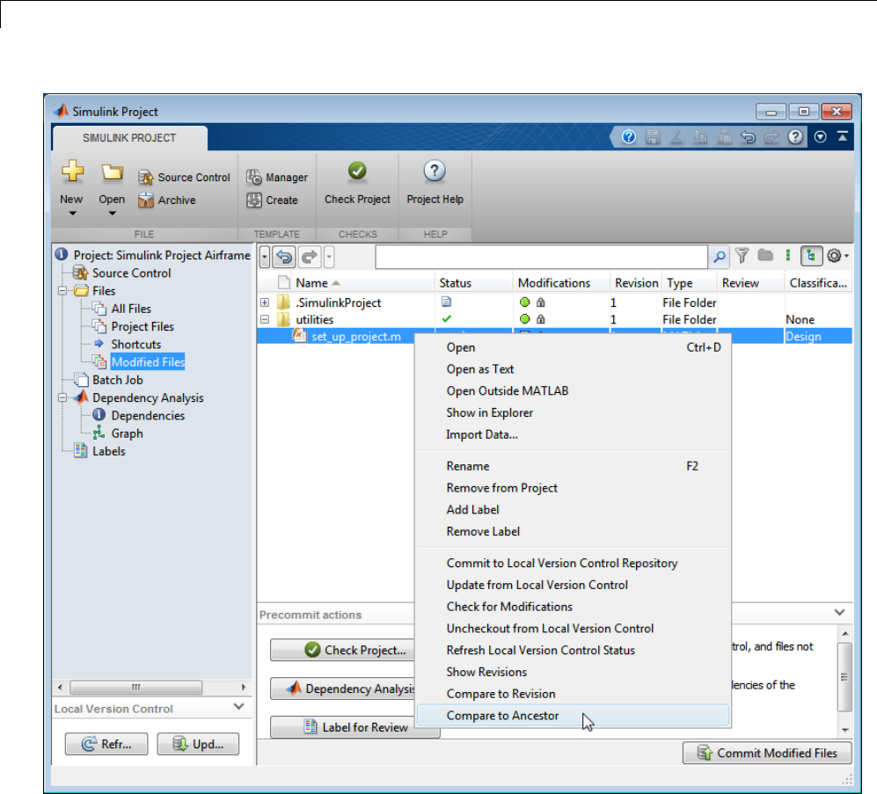
Task: Open the Graph tree item
Action: click(127, 433)
